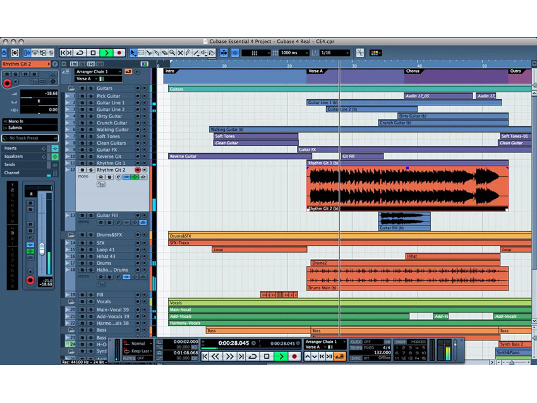Toggle monitor on Rhythm Git 2 track
Screen dimensions: 537x403
click(145, 170)
